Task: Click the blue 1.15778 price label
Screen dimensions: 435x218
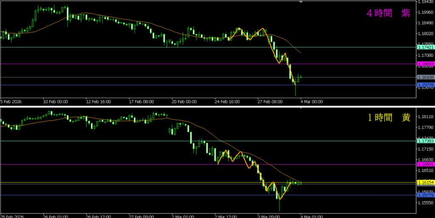Action: [x=426, y=85]
